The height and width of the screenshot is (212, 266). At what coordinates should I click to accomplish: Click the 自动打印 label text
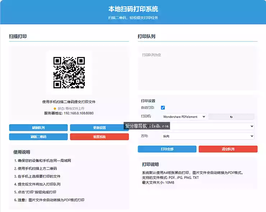click(x=148, y=108)
